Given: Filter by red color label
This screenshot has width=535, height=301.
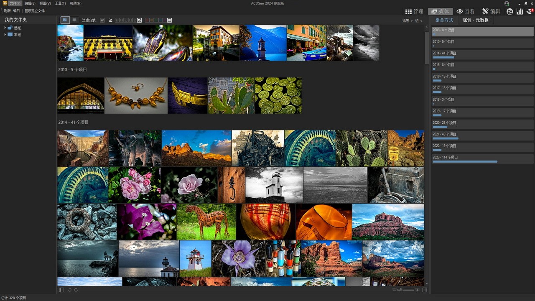Looking at the screenshot, I should [147, 20].
